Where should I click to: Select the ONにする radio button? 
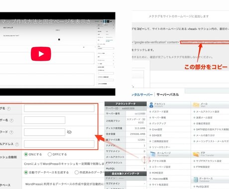click(x=26, y=154)
